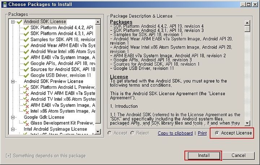Open the Copy to clipboard link
Viewport: 260px width, 165px height.
tap(175, 133)
